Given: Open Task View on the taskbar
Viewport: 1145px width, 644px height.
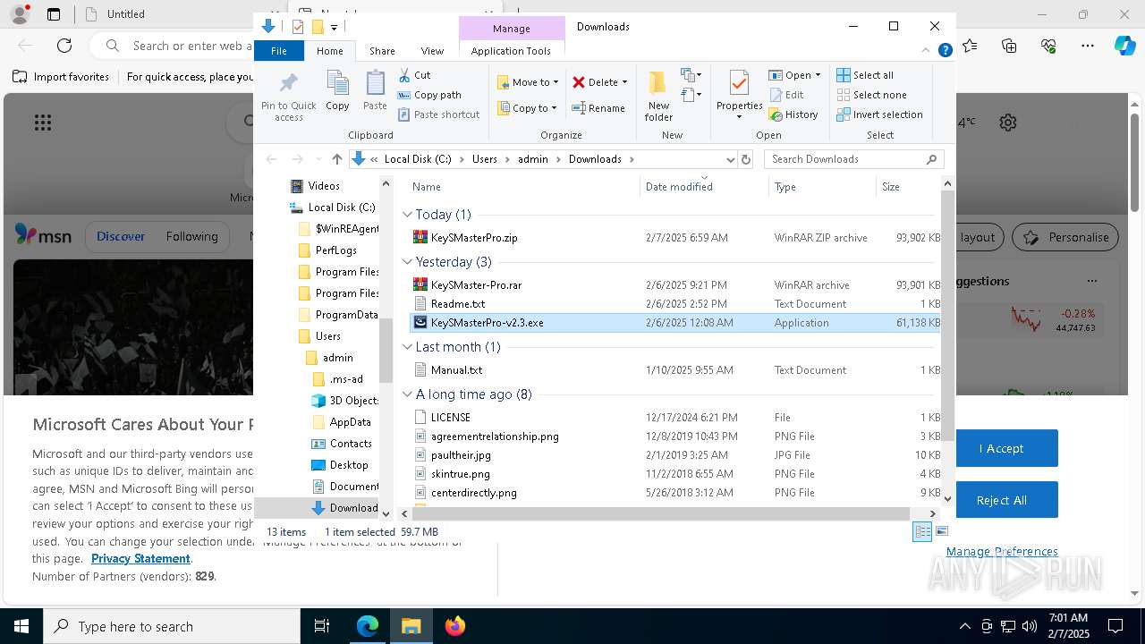Looking at the screenshot, I should click(322, 626).
